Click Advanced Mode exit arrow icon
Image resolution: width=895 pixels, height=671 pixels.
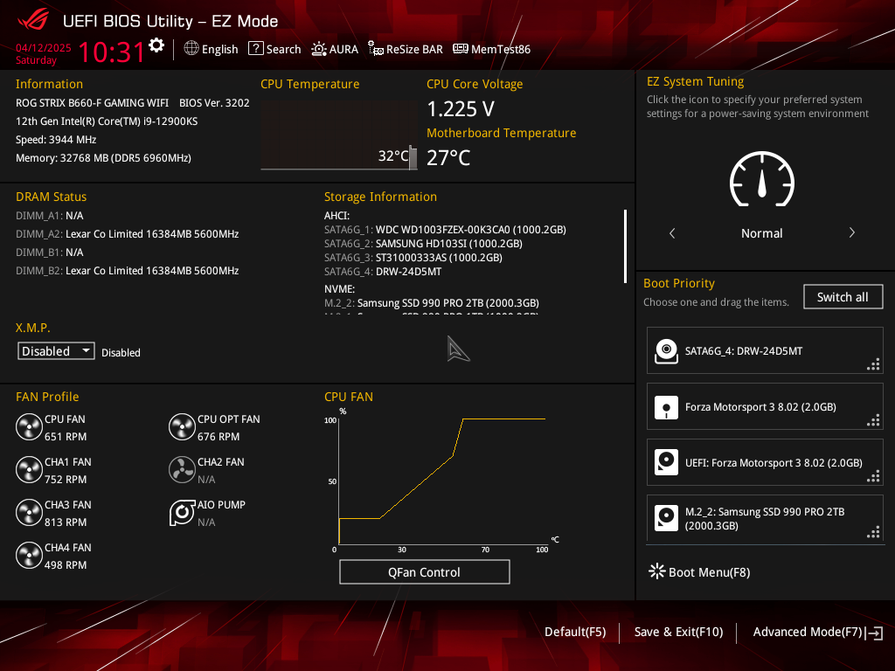point(874,633)
